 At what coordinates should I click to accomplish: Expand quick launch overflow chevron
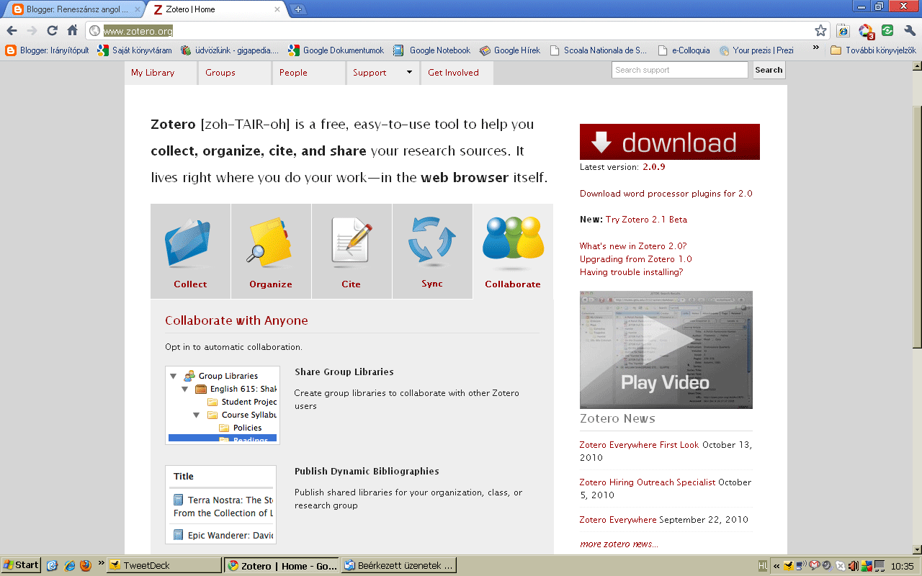coord(101,564)
